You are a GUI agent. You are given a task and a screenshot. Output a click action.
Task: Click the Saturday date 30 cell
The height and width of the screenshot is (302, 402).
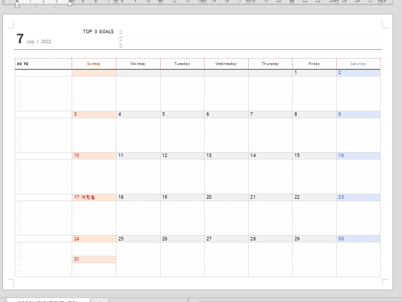click(358, 239)
